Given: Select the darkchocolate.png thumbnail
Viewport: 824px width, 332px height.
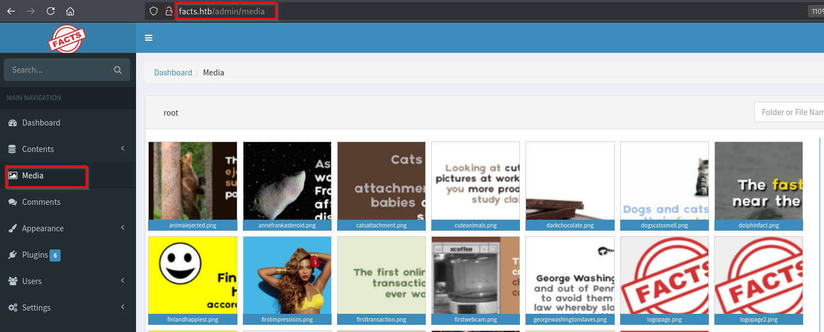Looking at the screenshot, I should pyautogui.click(x=570, y=186).
